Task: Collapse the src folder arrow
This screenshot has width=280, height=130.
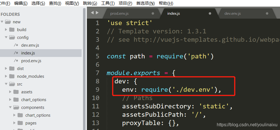Action: [6, 84]
